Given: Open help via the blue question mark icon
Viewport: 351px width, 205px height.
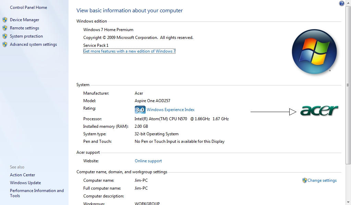Looking at the screenshot, I should pos(342,3).
